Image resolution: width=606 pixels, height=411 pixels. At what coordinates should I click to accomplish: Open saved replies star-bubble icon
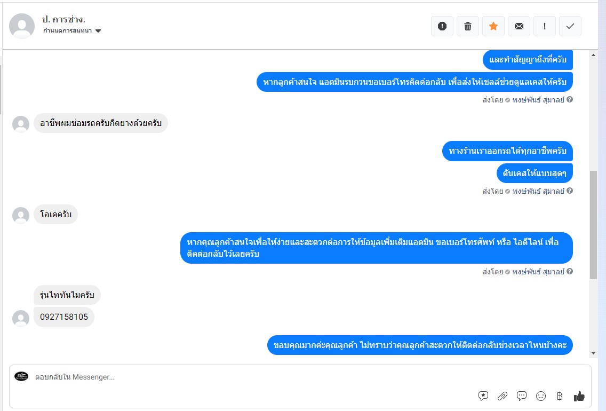[x=483, y=396]
